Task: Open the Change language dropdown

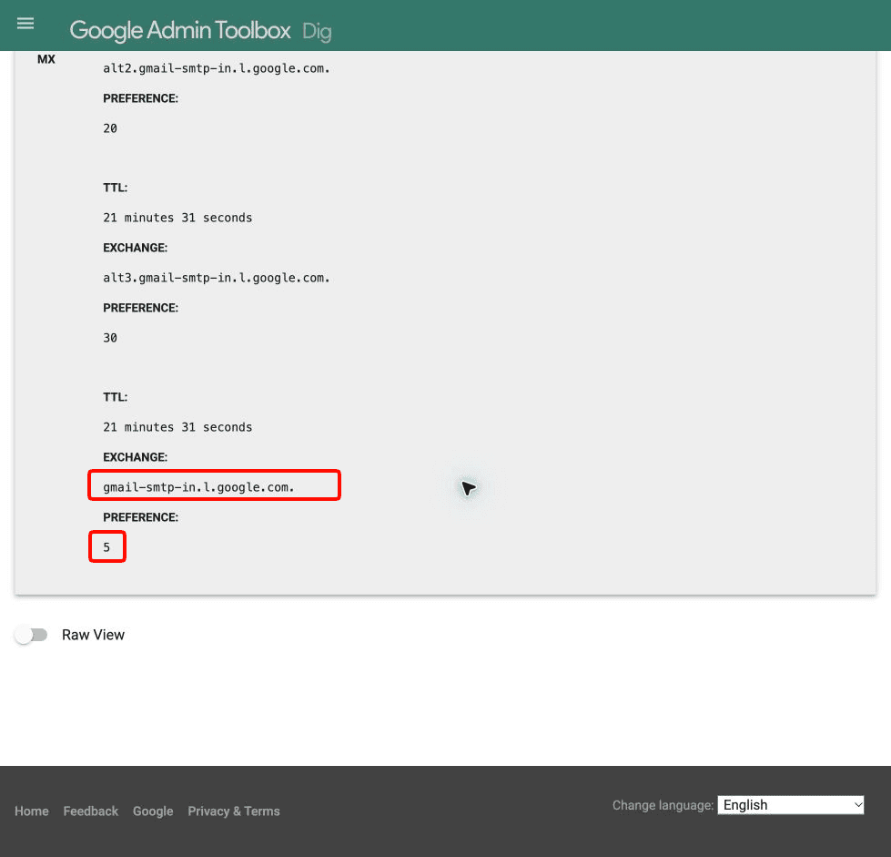Action: click(x=790, y=805)
